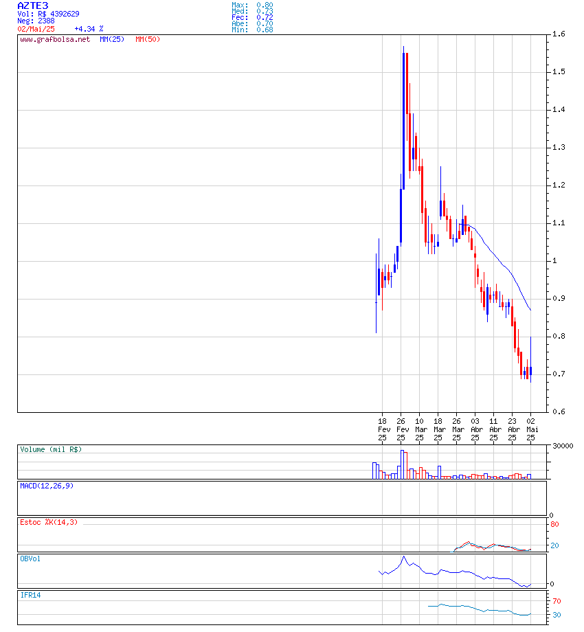The image size is (584, 632).
Task: Click the '18 Mar 25' date label
Action: pyautogui.click(x=439, y=429)
